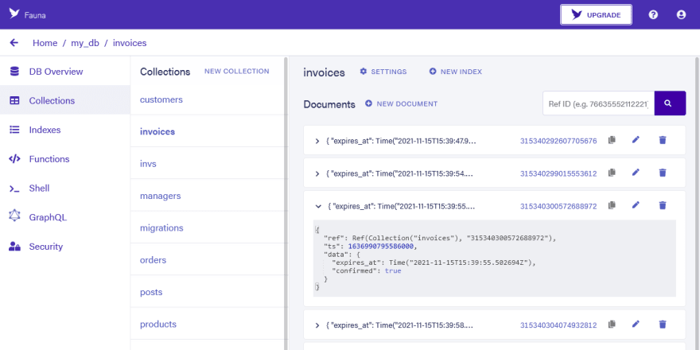Viewport: 700px width, 350px height.
Task: Edit document 315340292607705676 via pencil
Action: (636, 140)
